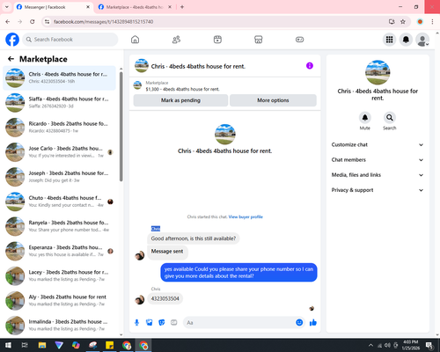This screenshot has width=440, height=352.
Task: Click the 4323053504 phone number message
Action: point(165,298)
